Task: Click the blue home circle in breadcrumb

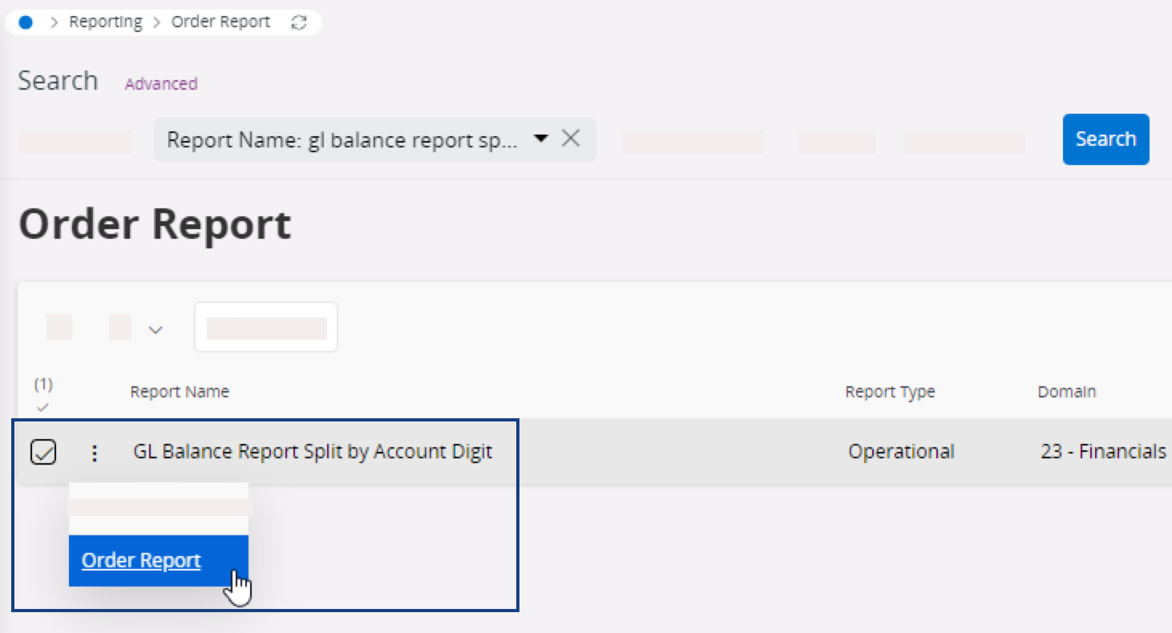Action: (x=25, y=22)
